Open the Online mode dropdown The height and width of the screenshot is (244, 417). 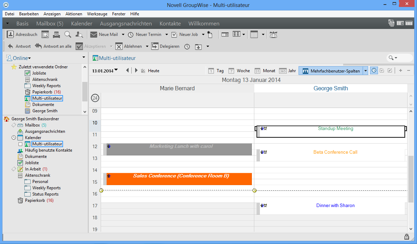coord(30,58)
